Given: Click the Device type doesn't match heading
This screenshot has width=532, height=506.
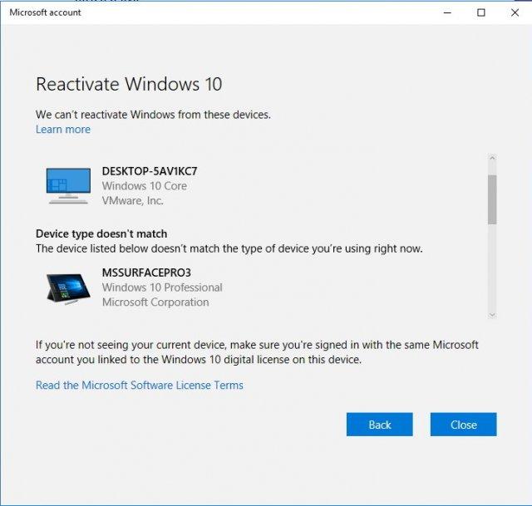Looking at the screenshot, I should pos(101,233).
